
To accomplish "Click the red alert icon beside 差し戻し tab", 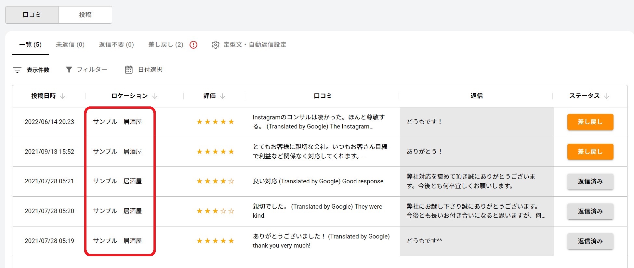I will [x=193, y=45].
